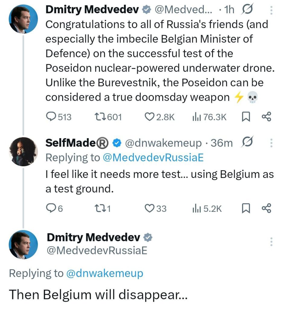Open more options menu on SelfMade's reply
Viewport: 286px width, 309px height.
(271, 143)
